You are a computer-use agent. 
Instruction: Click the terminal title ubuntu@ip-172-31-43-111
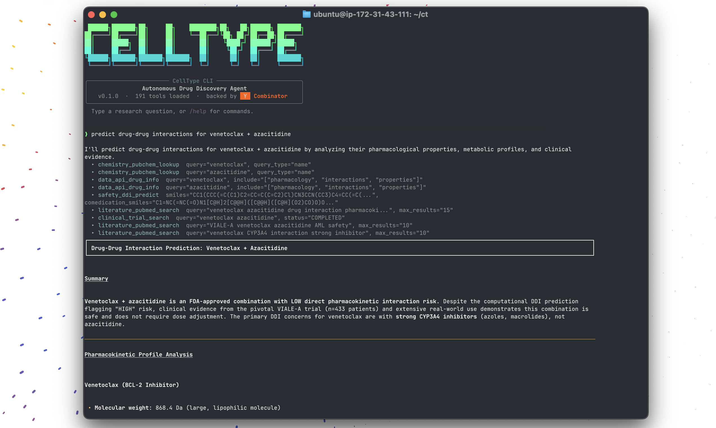pyautogui.click(x=370, y=14)
